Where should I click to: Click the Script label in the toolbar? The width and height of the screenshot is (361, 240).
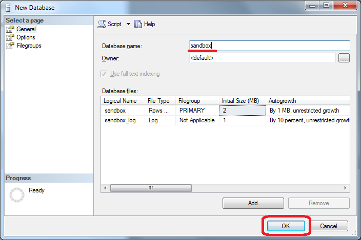[114, 24]
